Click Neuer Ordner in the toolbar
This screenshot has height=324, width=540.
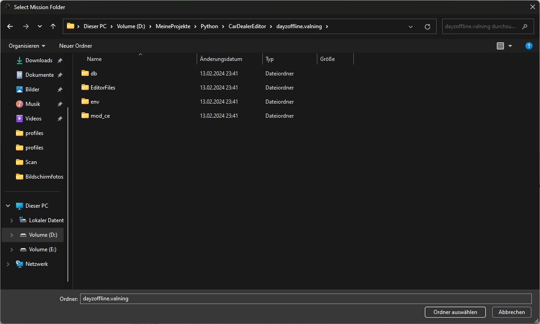tap(76, 46)
